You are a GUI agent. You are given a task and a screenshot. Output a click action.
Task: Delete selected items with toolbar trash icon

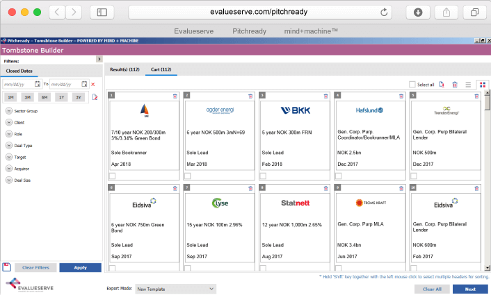pyautogui.click(x=455, y=85)
